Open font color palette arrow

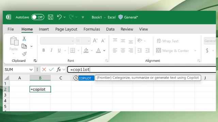104,50
